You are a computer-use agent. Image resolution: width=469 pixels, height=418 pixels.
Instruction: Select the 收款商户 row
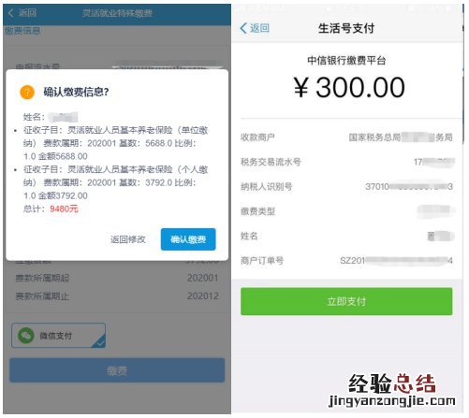coord(346,137)
